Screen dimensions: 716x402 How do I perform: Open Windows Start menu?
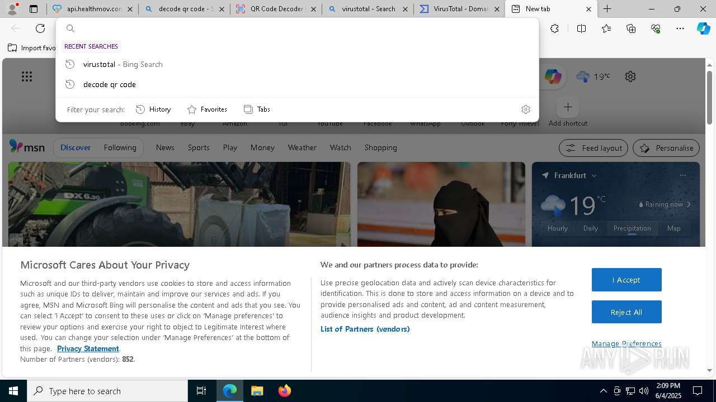(x=13, y=391)
